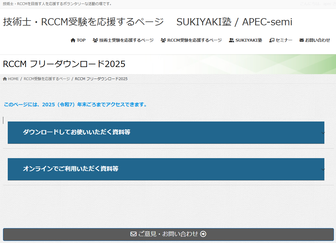Screen dimensions: 336x243
Task: Click the home icon beside TOP
Action: [x=72, y=40]
